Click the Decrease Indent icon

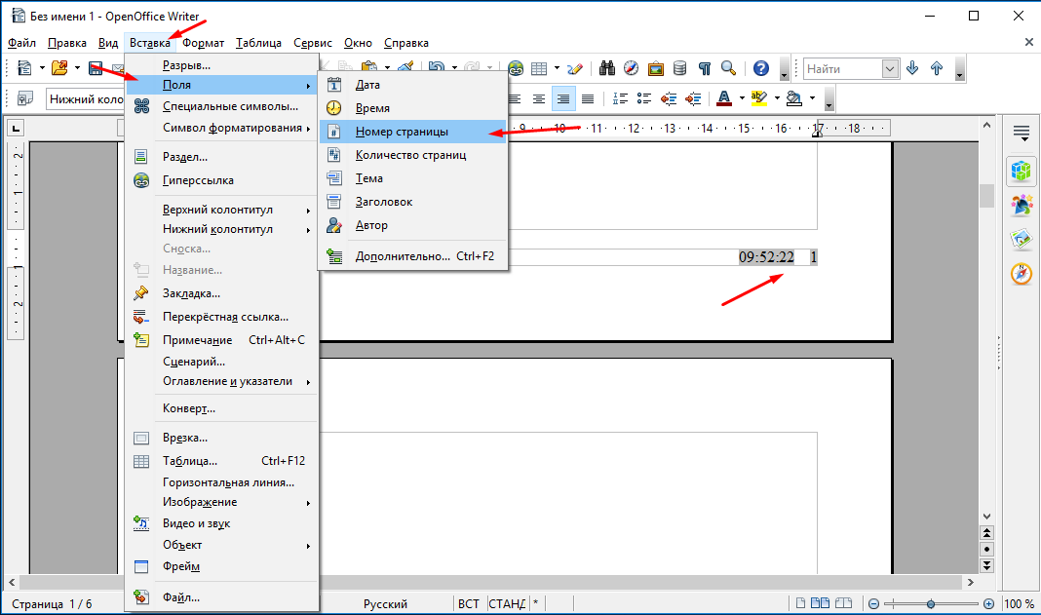click(x=669, y=99)
